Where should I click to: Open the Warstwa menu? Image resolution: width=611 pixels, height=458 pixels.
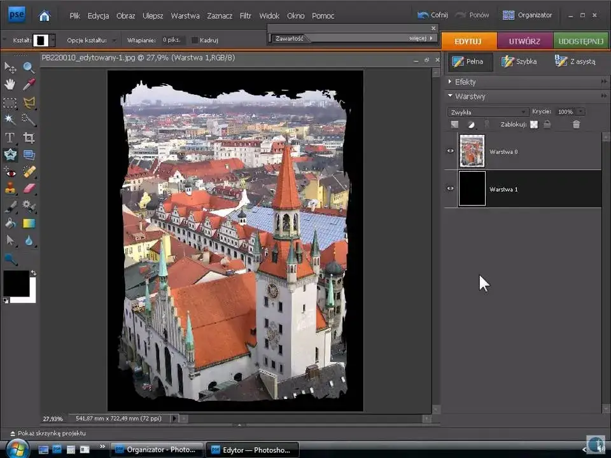185,15
